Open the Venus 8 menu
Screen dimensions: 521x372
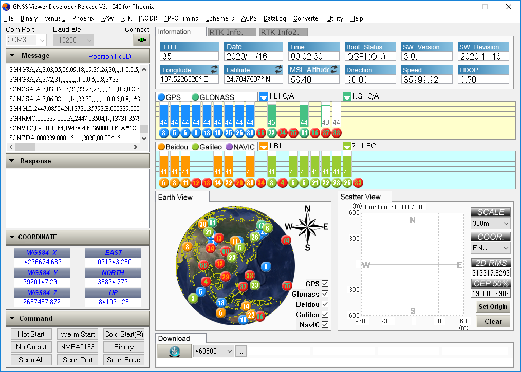tap(55, 18)
